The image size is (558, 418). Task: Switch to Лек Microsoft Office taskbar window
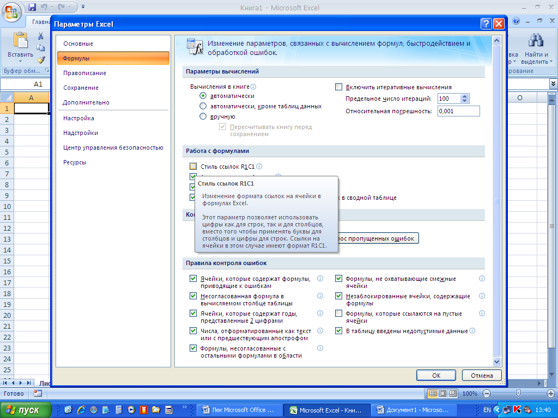click(240, 410)
